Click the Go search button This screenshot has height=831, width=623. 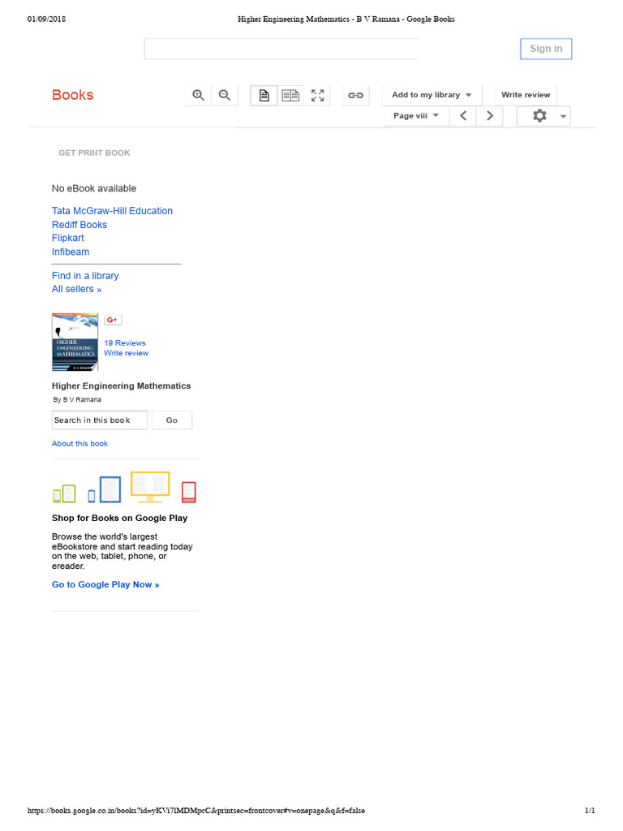(172, 420)
